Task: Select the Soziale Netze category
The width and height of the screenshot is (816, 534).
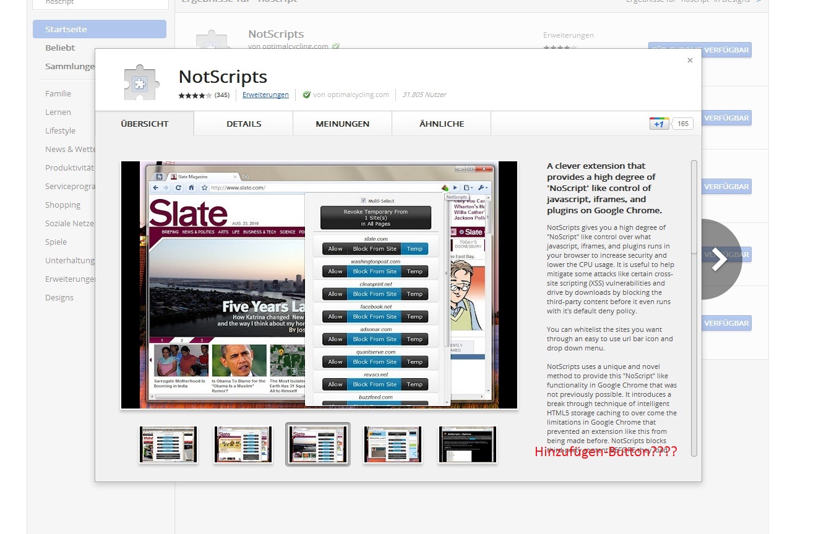Action: coord(70,223)
